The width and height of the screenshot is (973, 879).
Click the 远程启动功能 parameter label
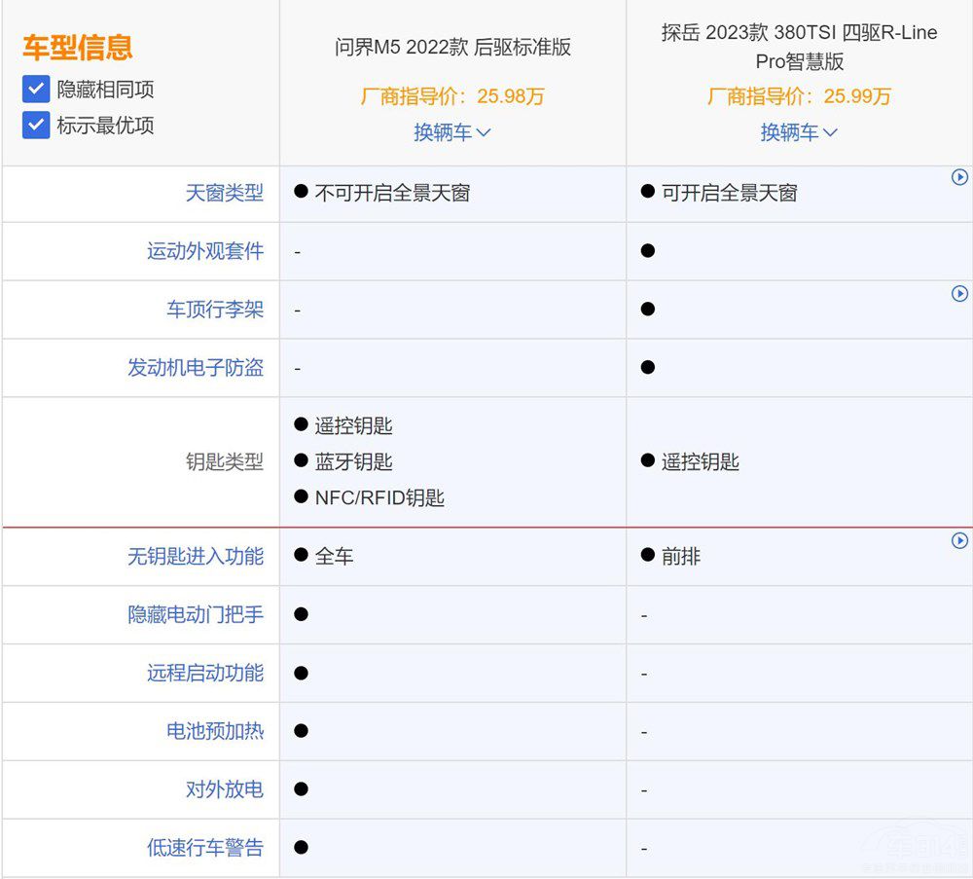click(204, 674)
